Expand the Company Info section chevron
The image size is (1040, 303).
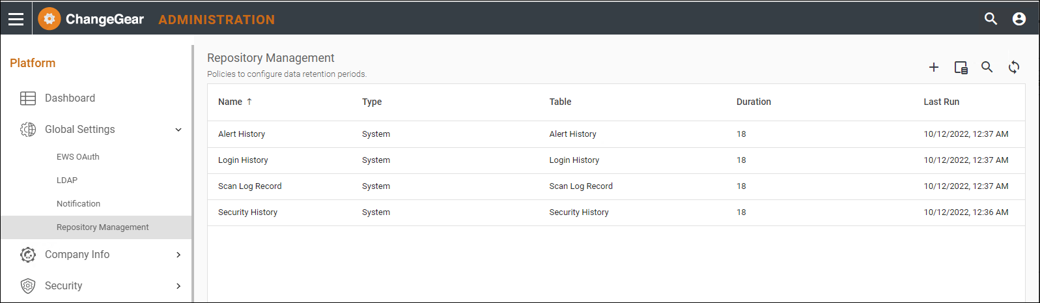(178, 255)
